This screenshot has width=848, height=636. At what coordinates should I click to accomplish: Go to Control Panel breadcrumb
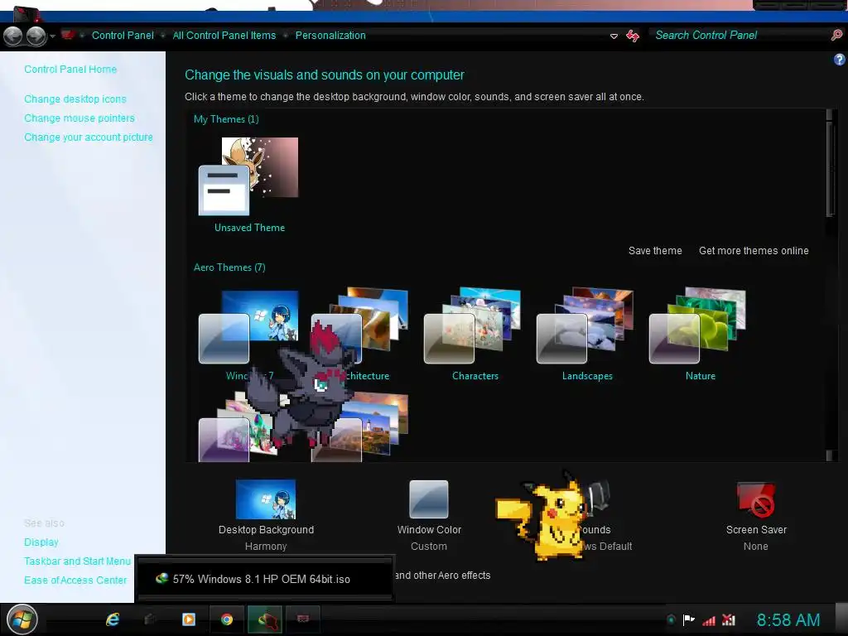pos(123,35)
